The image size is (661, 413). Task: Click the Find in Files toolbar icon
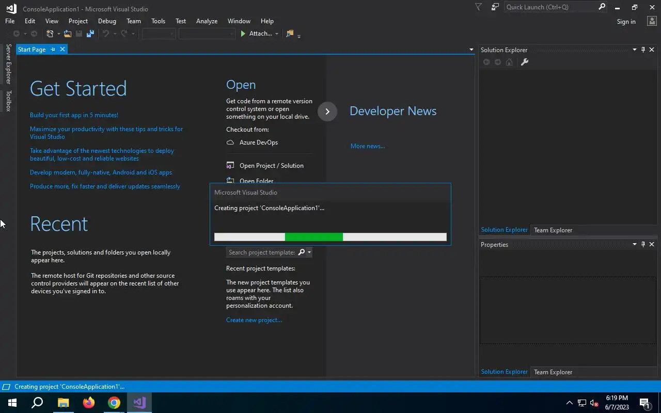(x=290, y=34)
